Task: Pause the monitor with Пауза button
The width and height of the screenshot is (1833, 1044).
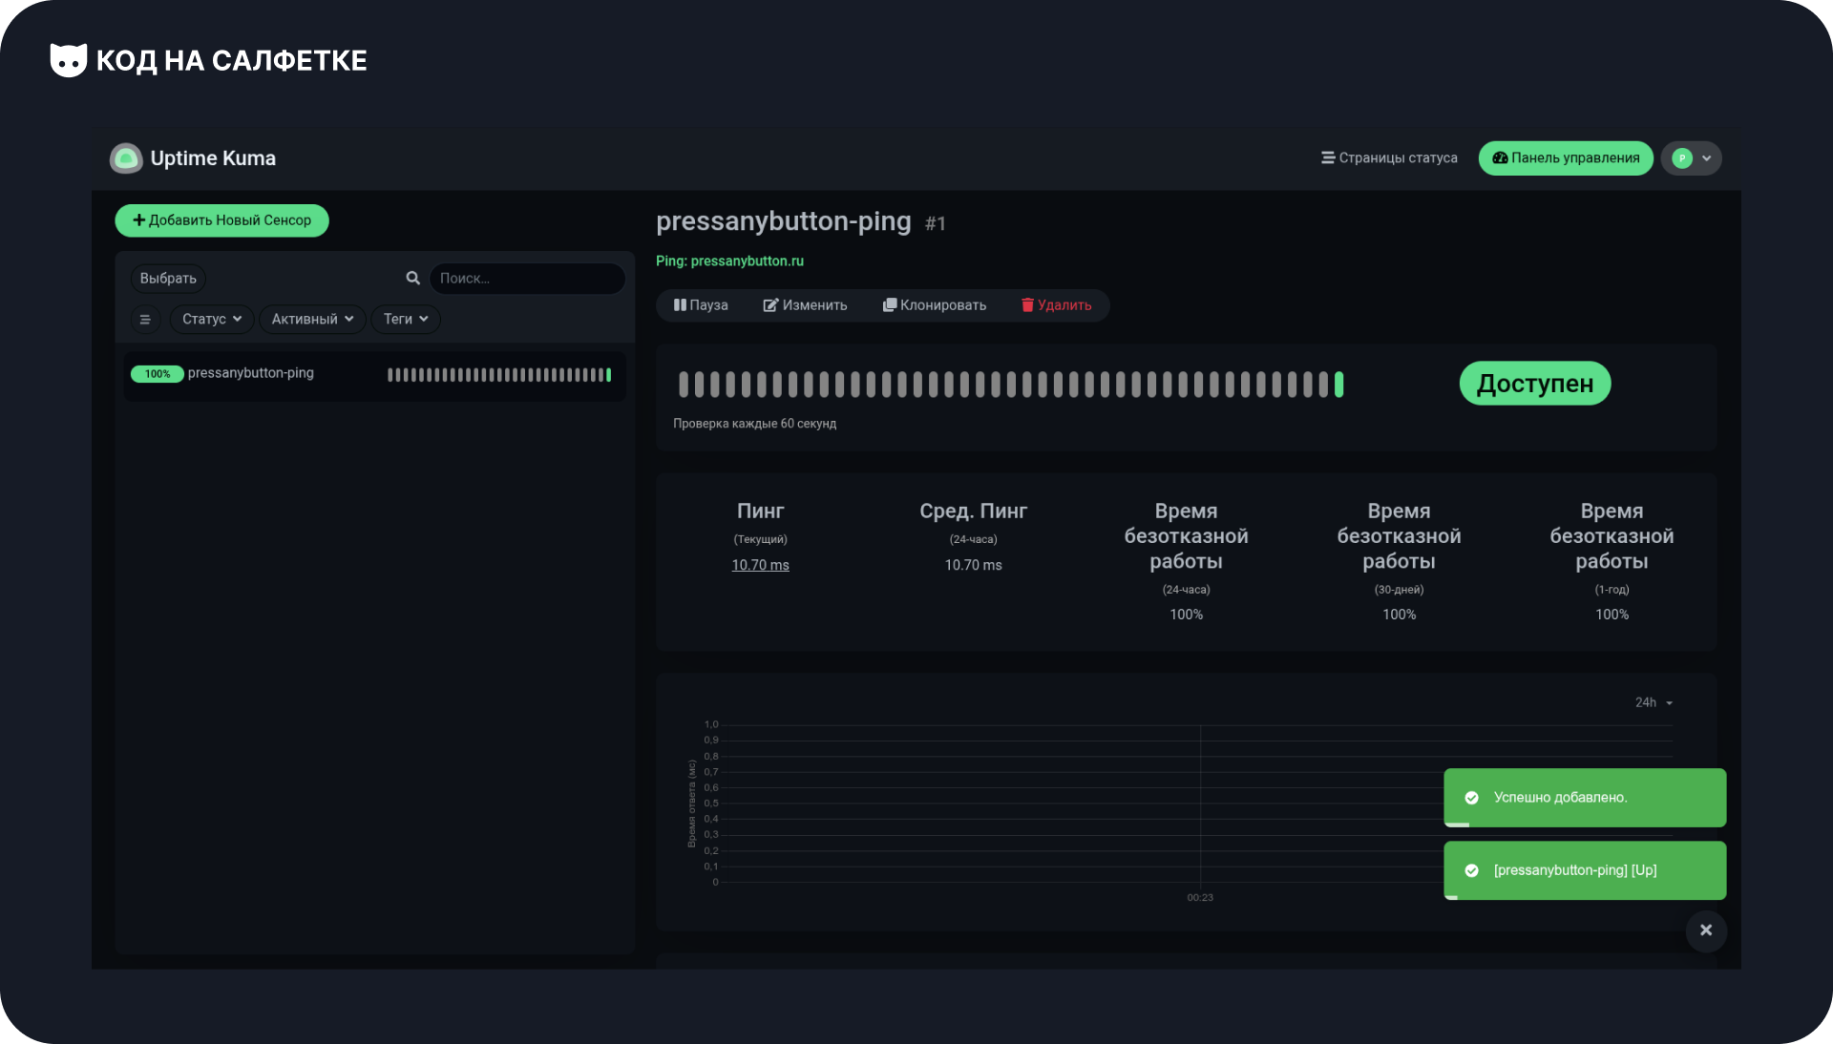Action: [701, 305]
